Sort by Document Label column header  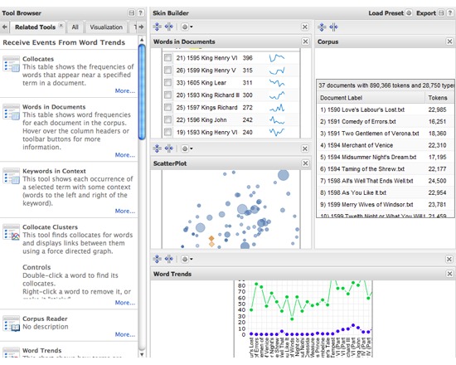(x=371, y=98)
